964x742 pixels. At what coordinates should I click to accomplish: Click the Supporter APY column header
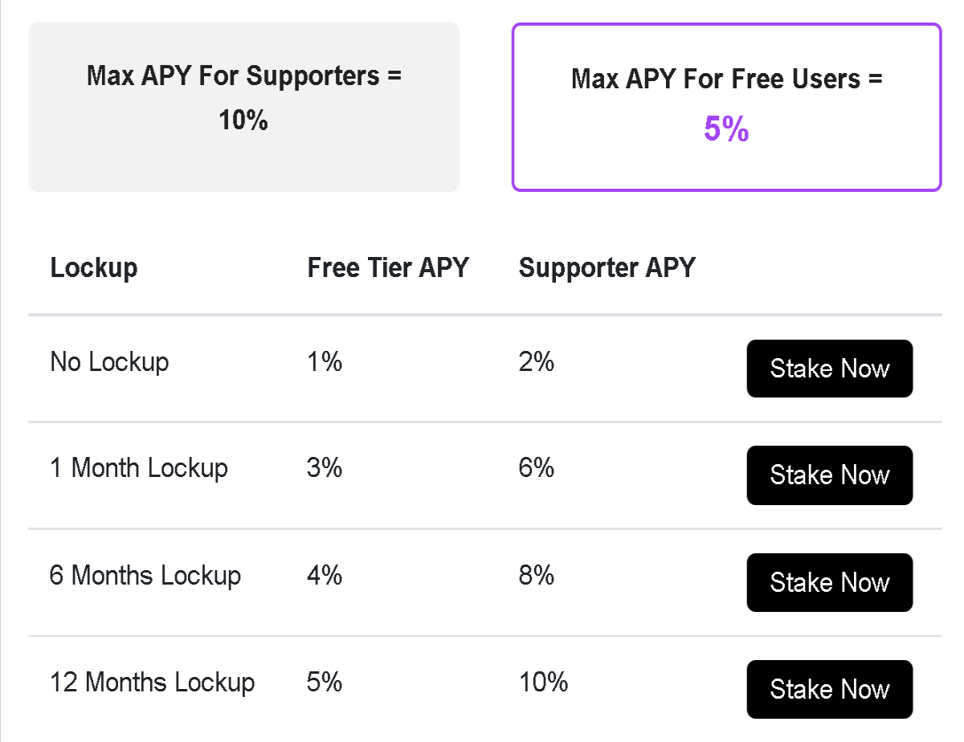(x=607, y=267)
